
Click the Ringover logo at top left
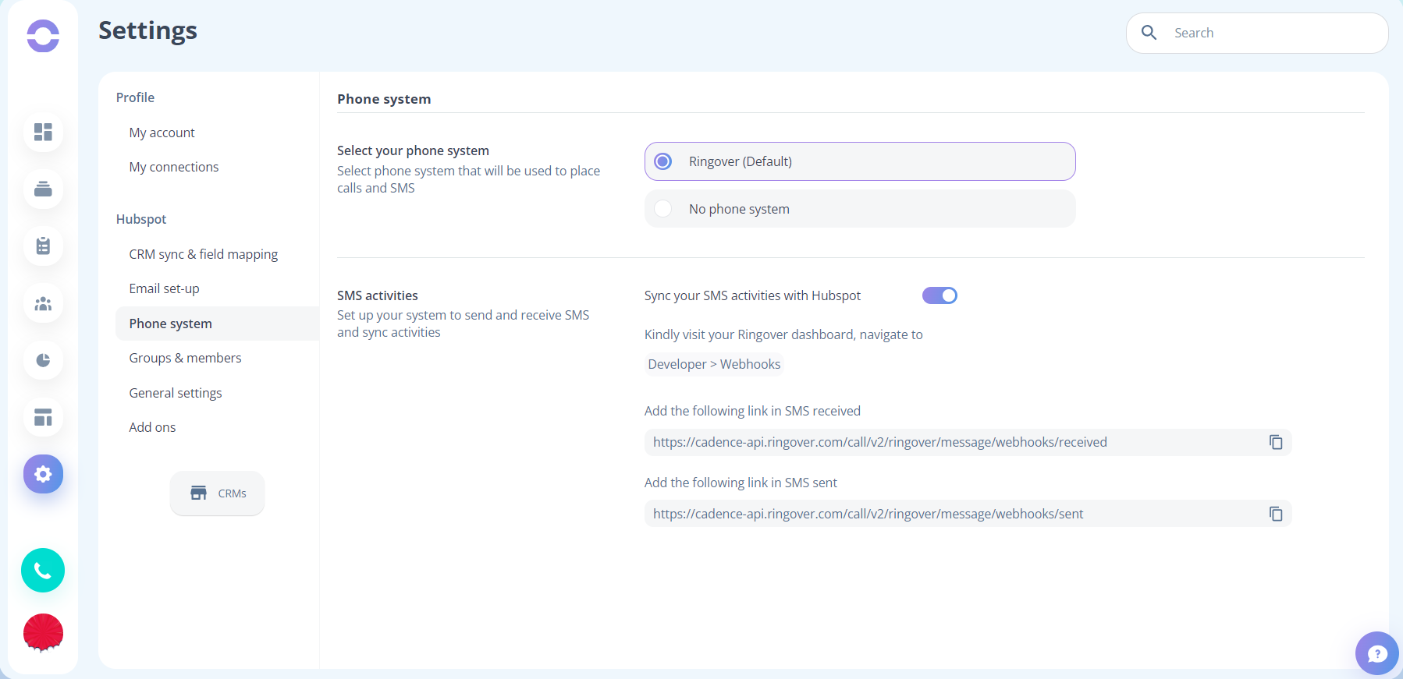pyautogui.click(x=43, y=36)
